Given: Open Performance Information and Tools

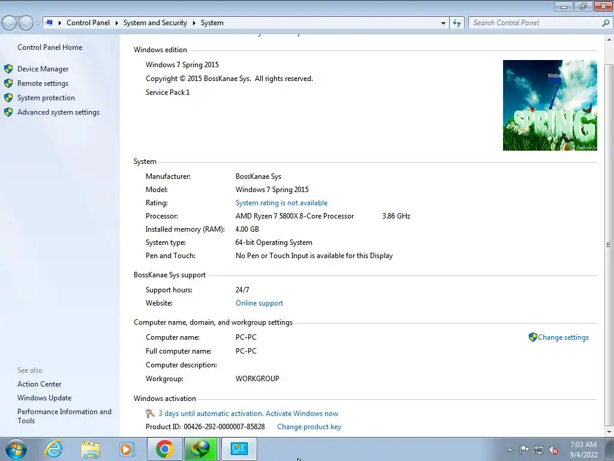Looking at the screenshot, I should pyautogui.click(x=64, y=416).
